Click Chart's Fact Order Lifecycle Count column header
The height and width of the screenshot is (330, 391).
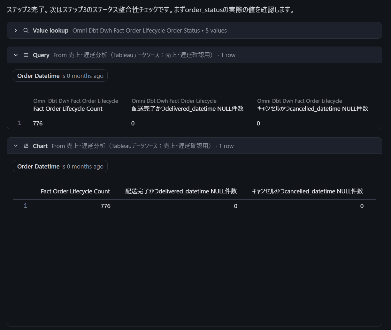(x=75, y=191)
